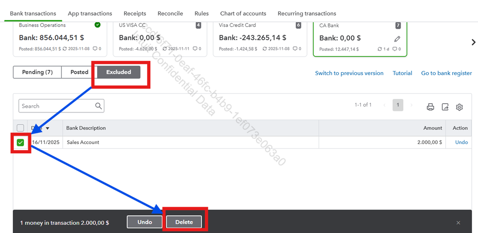Image resolution: width=478 pixels, height=233 pixels.
Task: Show next account cards with right chevron
Action: (x=473, y=42)
